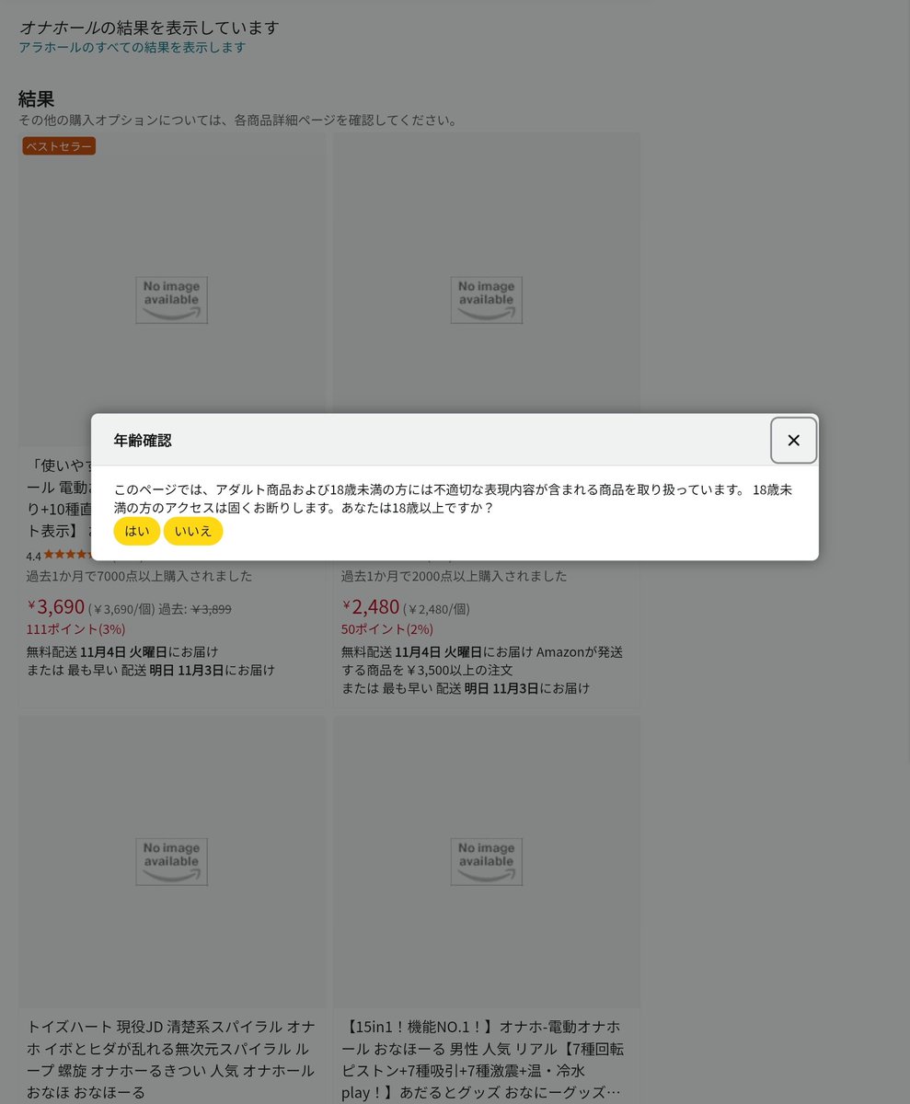
Task: Click the 年齢確認 dialog title
Action: (143, 441)
